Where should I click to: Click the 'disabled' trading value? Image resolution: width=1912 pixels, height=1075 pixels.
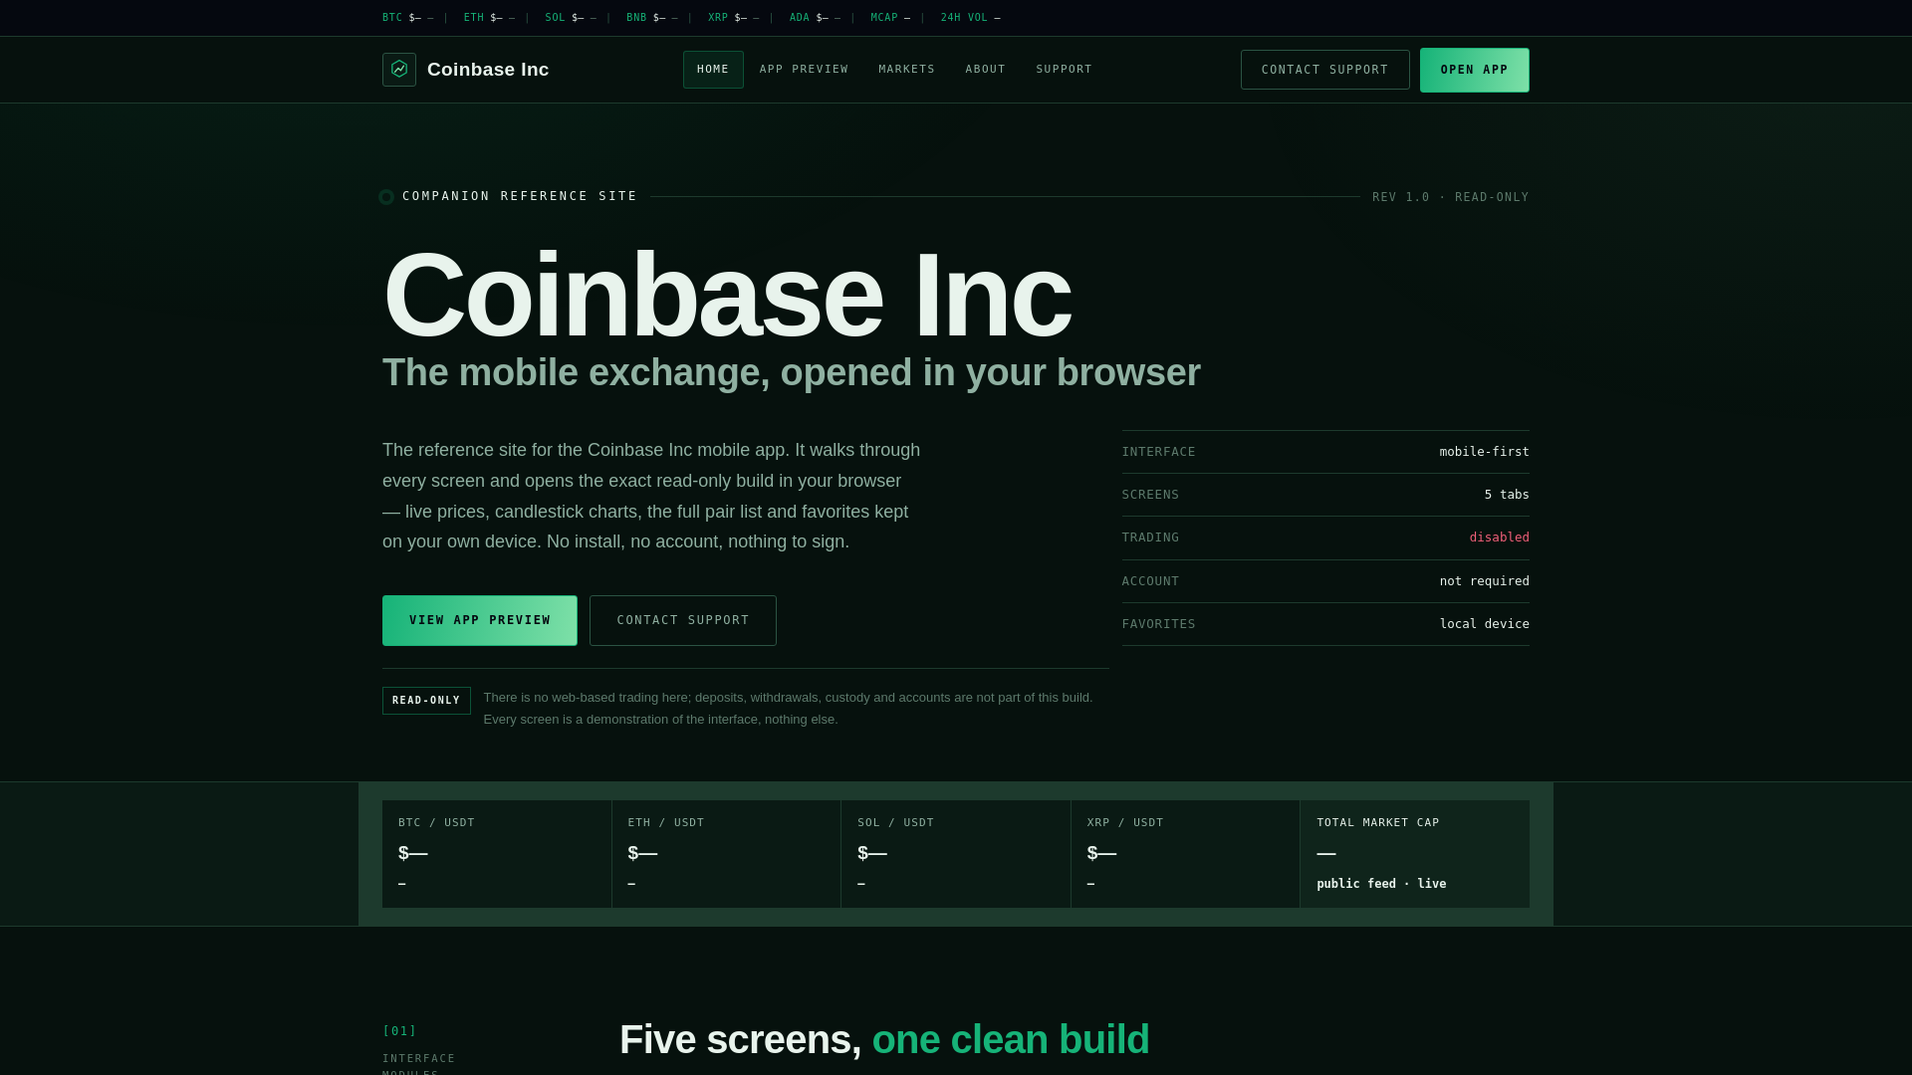click(1500, 537)
